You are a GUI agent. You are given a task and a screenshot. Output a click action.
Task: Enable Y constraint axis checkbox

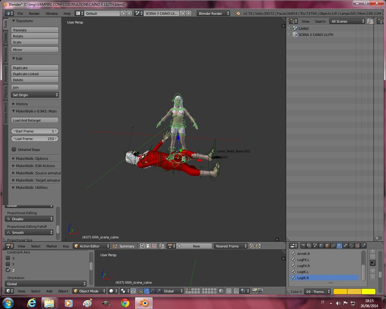click(8, 264)
